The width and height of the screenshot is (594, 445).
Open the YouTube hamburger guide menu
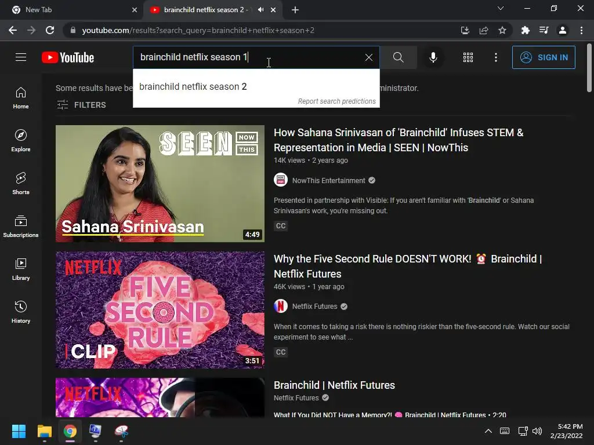[x=21, y=57]
